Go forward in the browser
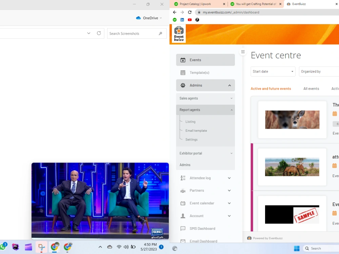 [x=182, y=12]
